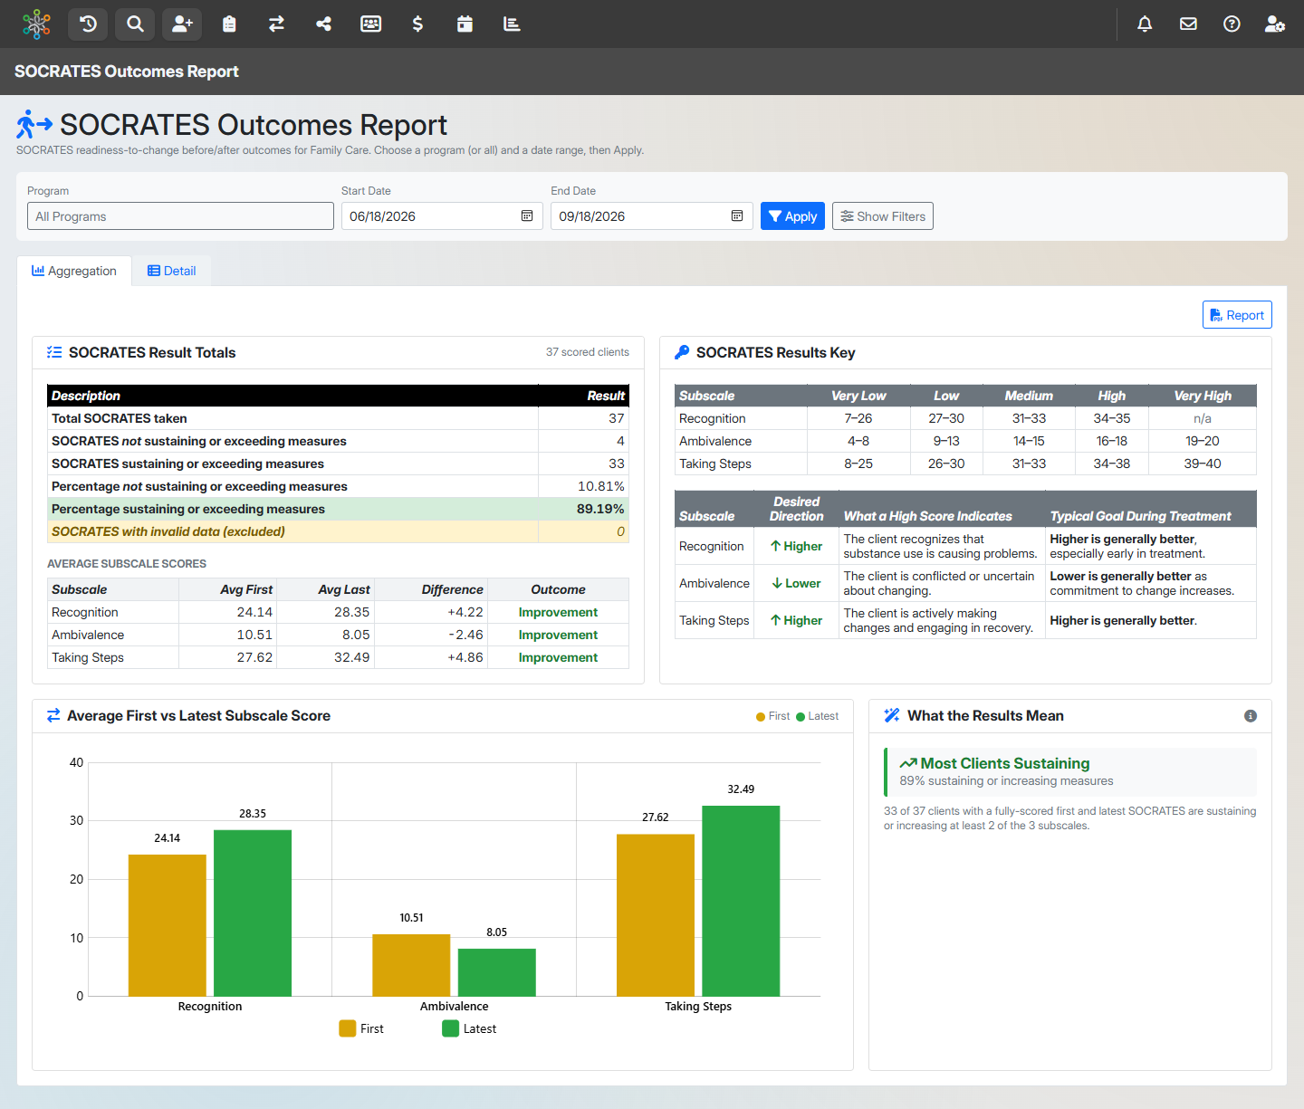Image resolution: width=1304 pixels, height=1109 pixels.
Task: Click the Taking Steps First bar 27.62
Action: (656, 915)
